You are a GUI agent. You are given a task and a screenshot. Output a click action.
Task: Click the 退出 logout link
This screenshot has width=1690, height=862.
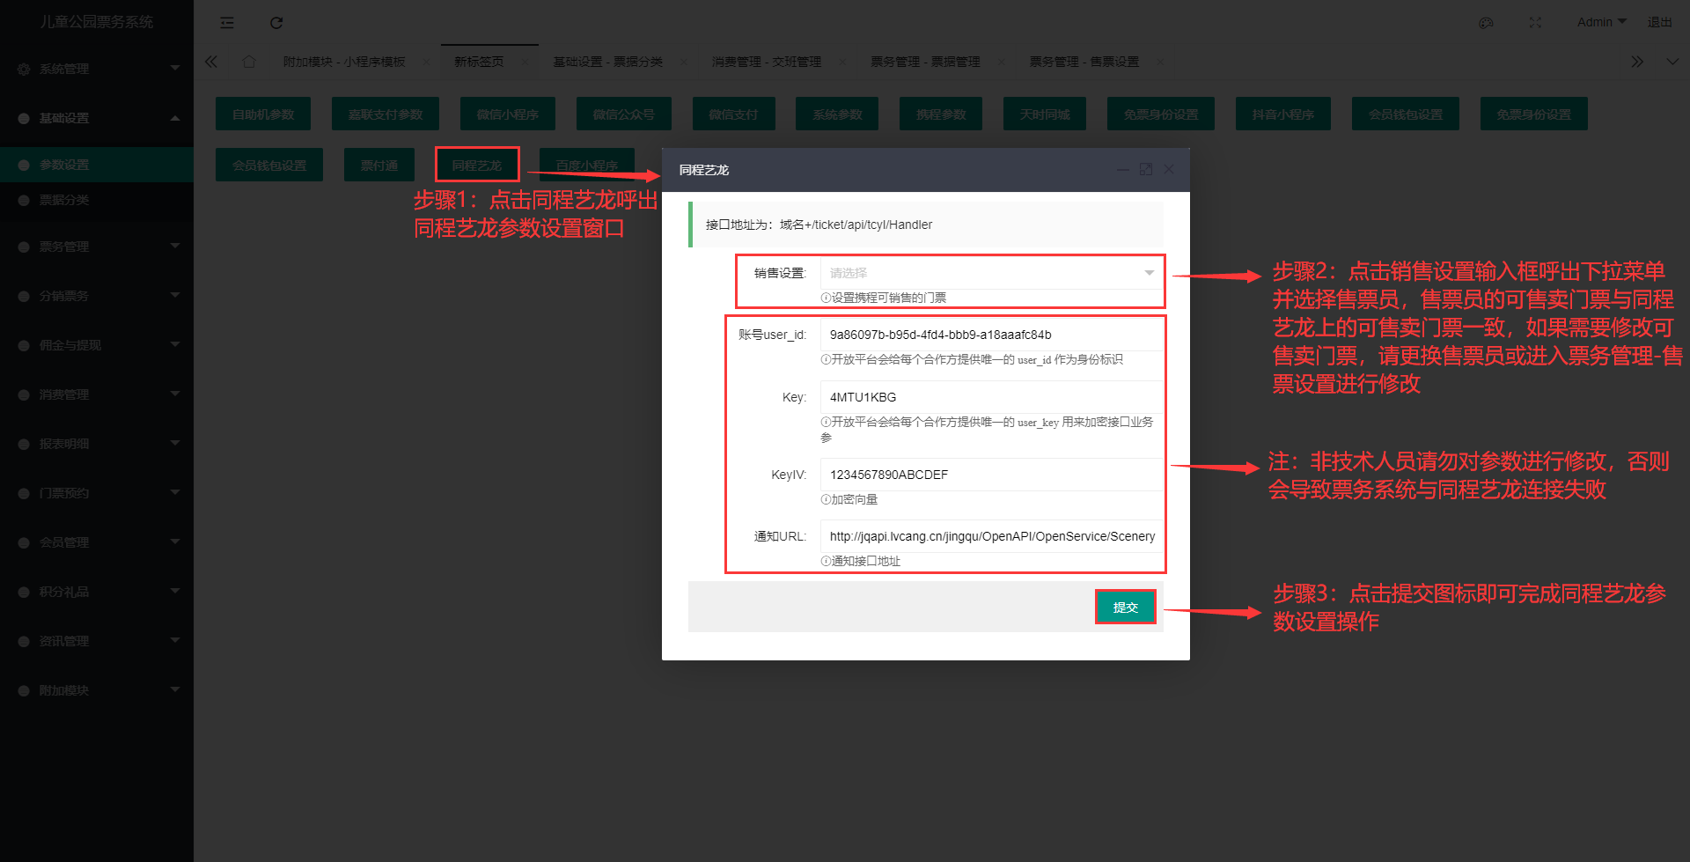click(x=1660, y=22)
